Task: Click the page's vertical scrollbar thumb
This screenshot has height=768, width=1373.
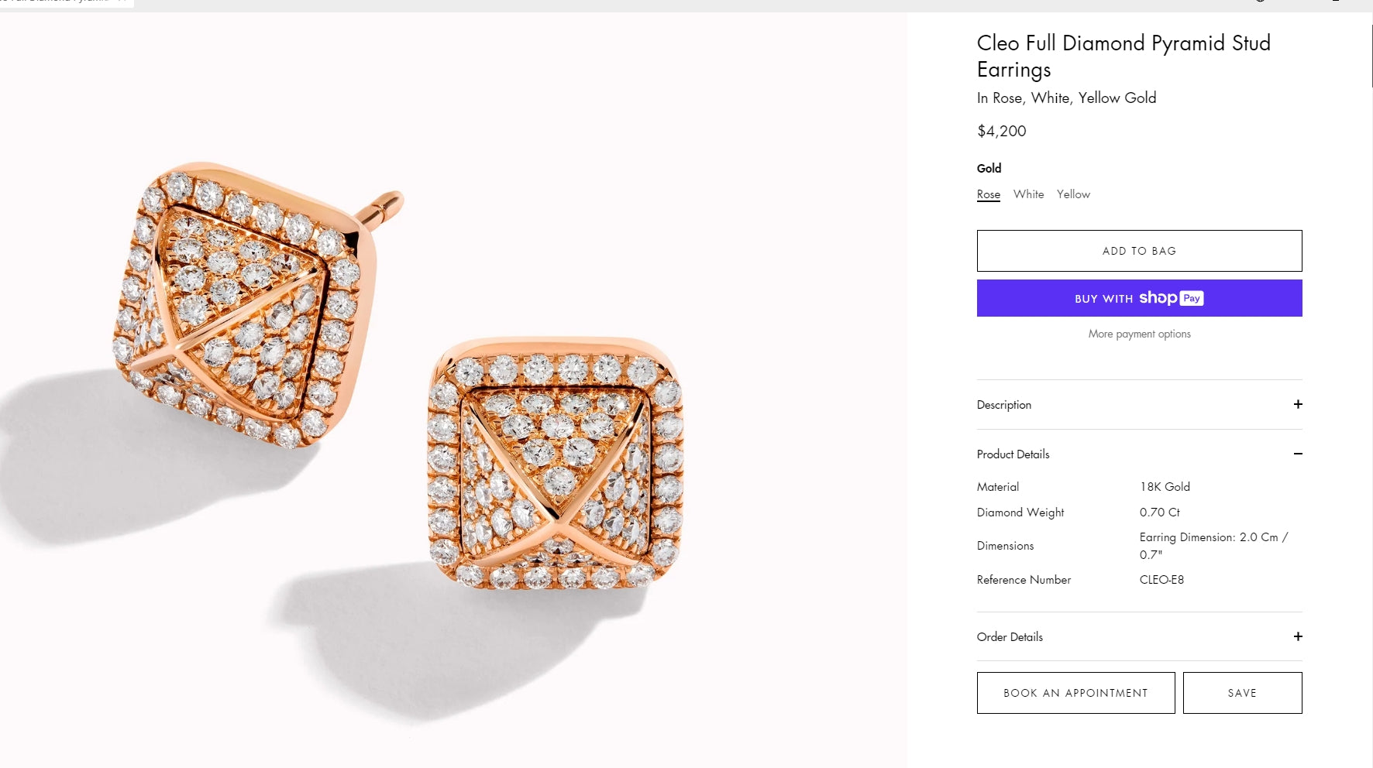Action: 1371,56
